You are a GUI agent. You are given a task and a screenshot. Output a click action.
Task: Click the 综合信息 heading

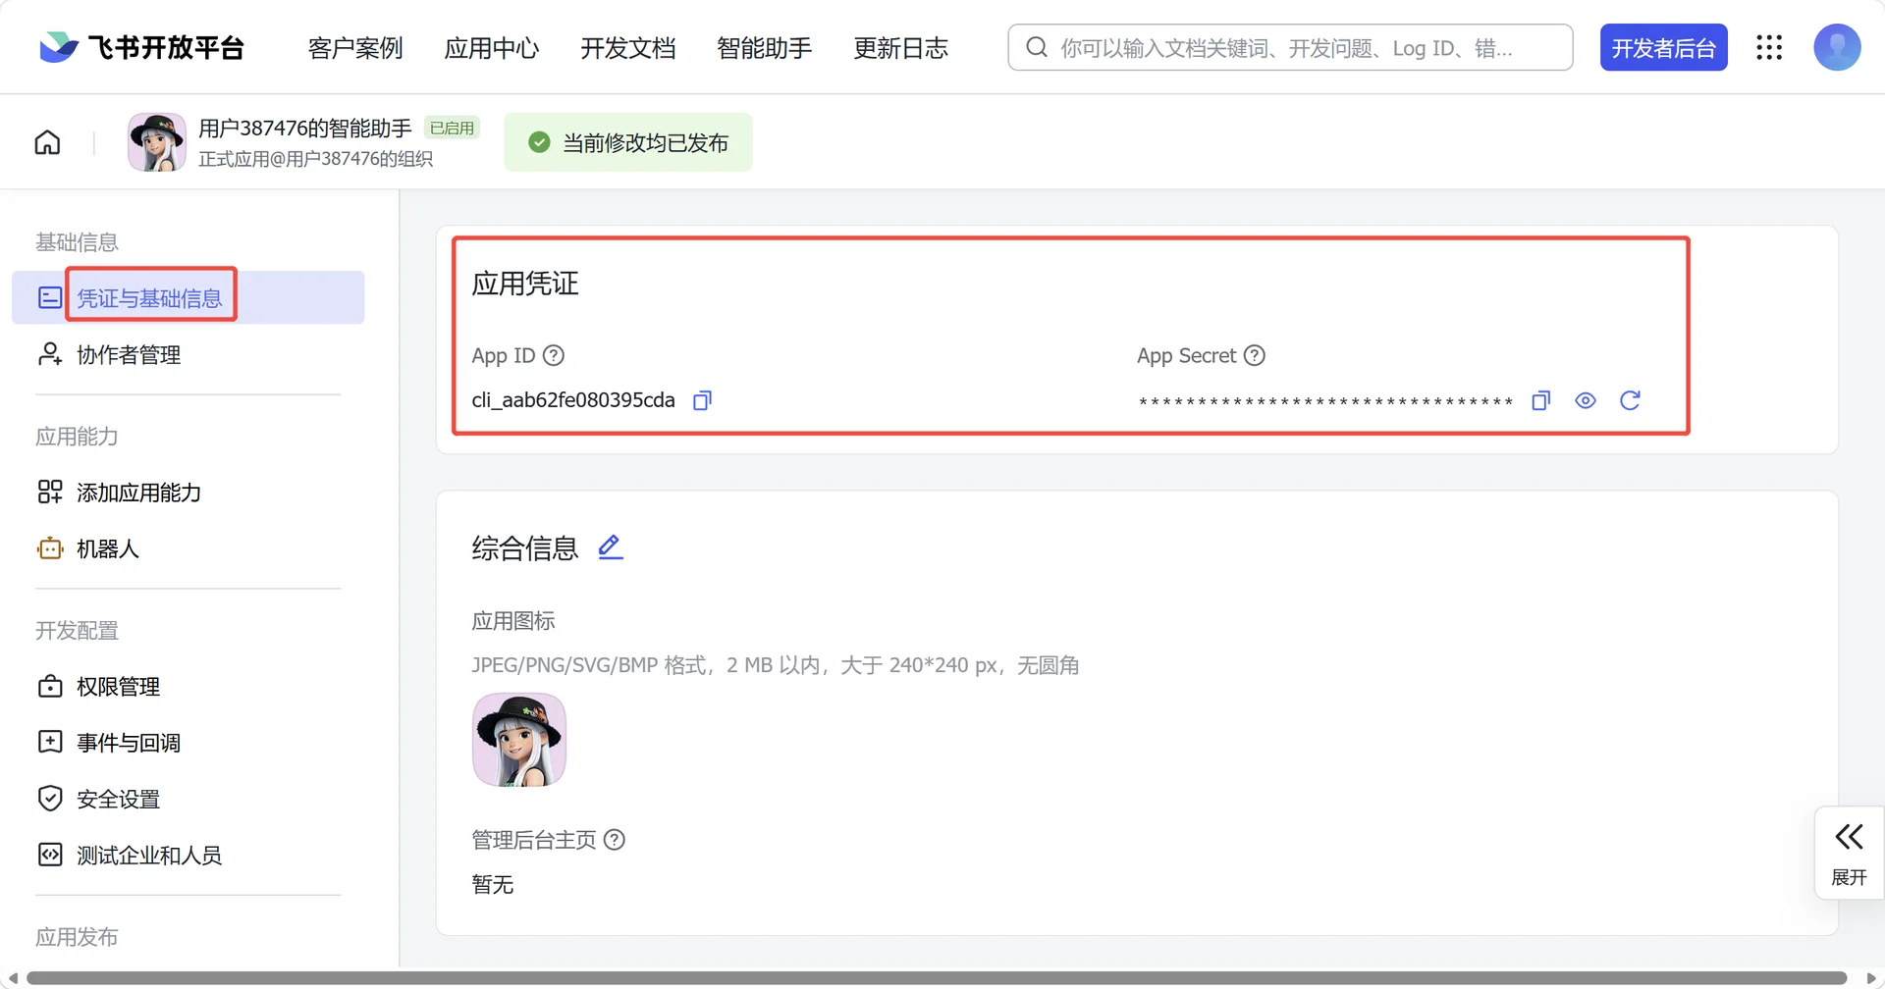click(x=525, y=547)
